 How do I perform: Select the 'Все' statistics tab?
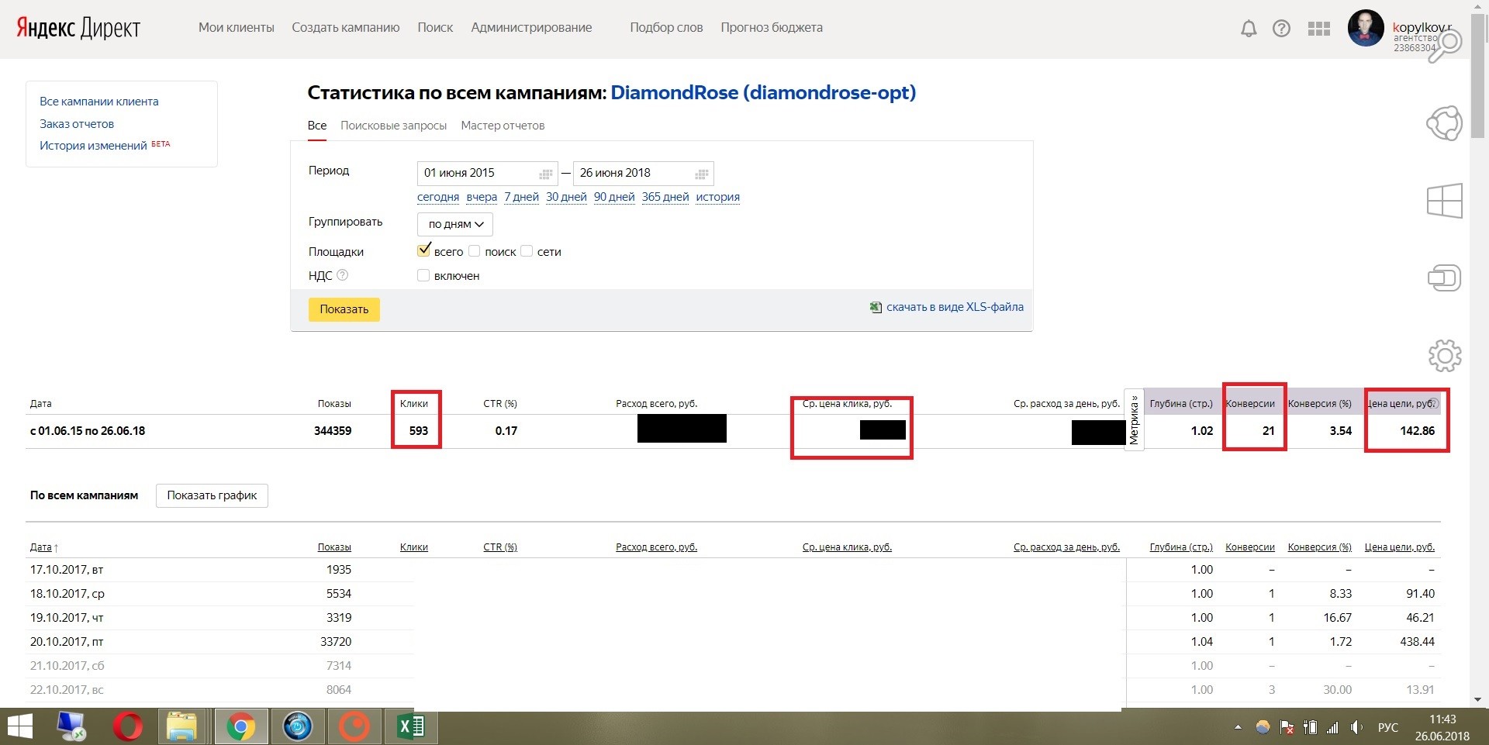(317, 126)
